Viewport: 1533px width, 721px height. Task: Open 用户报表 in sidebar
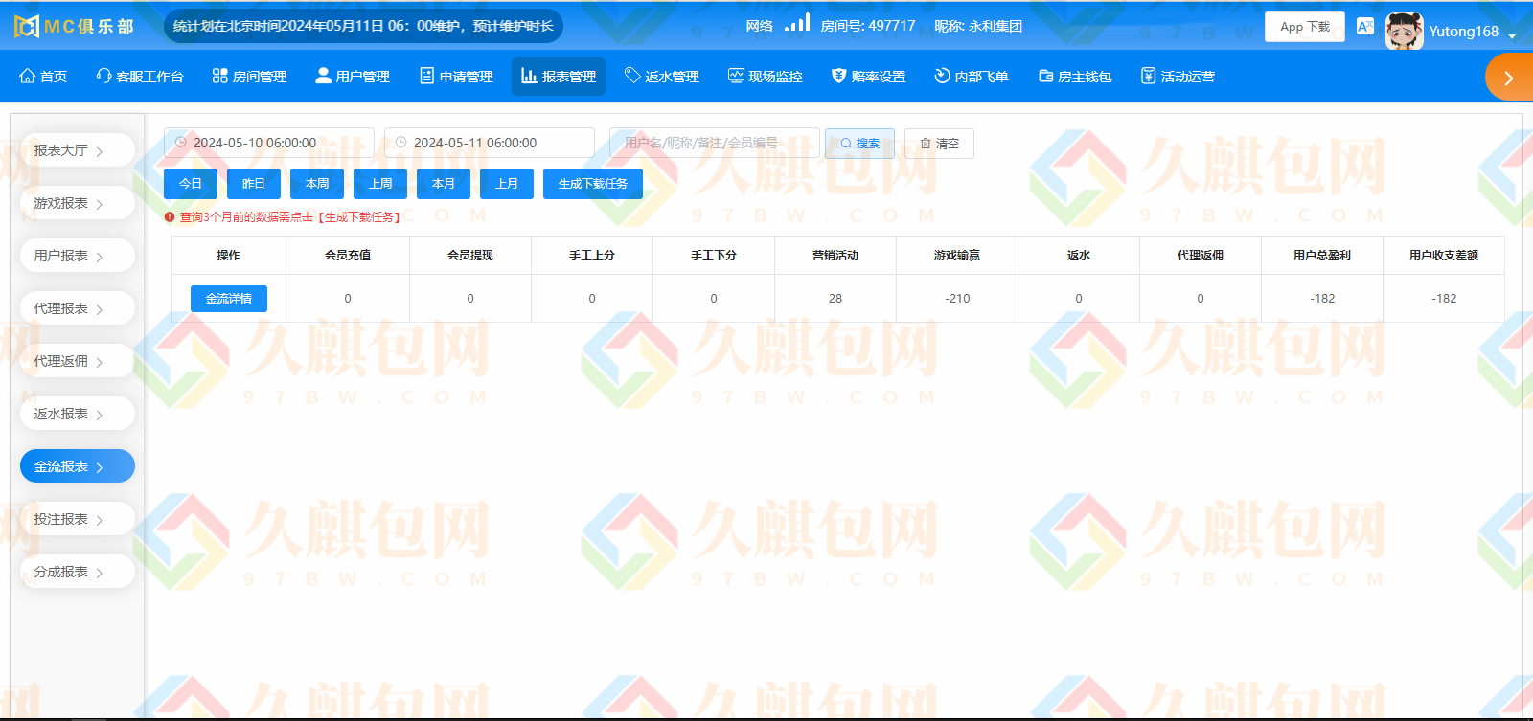click(77, 256)
